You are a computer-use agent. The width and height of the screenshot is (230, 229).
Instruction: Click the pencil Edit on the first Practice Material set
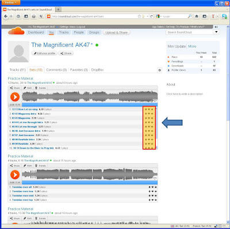[x=28, y=88]
